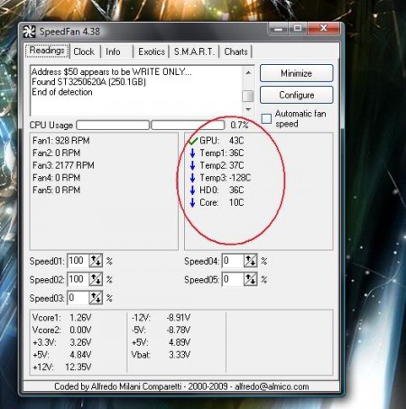Open the Configure dialog
Screen dimensions: 406x409
point(297,95)
